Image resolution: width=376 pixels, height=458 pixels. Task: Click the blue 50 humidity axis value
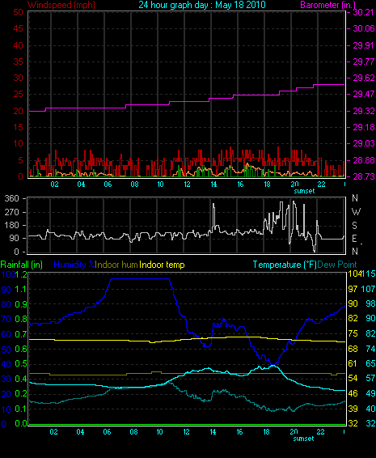point(6,350)
